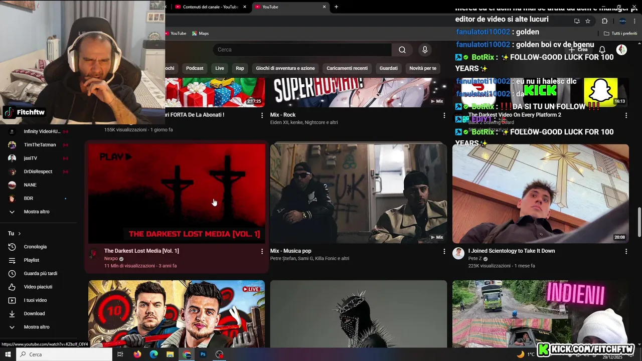This screenshot has height=361, width=642.
Task: Click the search magnifier button
Action: click(x=402, y=50)
